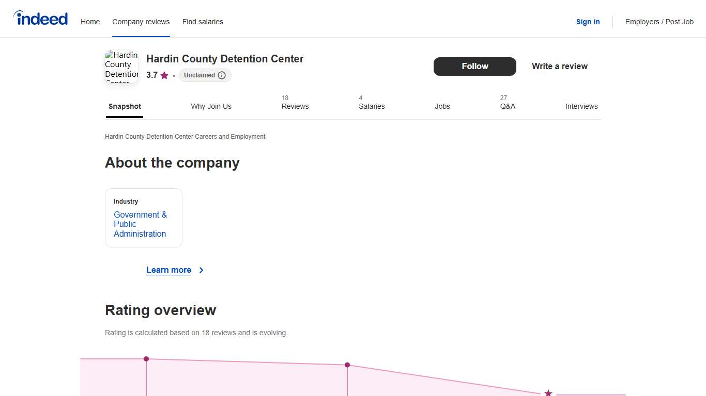Select the second data point on rating graph

click(x=347, y=365)
